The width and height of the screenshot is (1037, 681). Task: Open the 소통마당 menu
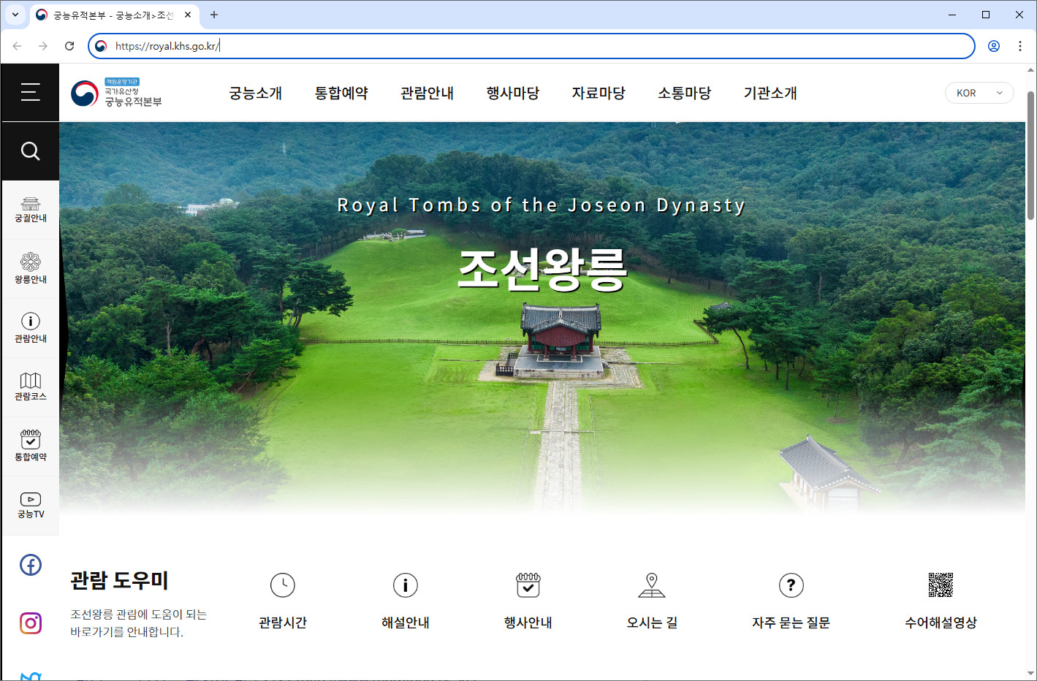click(x=685, y=93)
